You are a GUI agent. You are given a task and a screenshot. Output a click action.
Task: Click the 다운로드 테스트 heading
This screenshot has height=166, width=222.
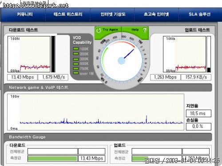click(x=24, y=30)
